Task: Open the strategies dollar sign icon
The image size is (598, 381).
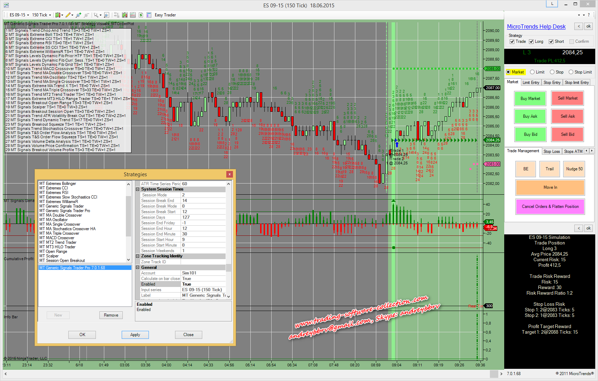Action: [x=141, y=15]
